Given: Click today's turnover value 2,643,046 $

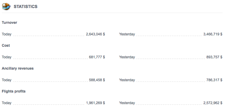Looking at the screenshot, I should pos(95,34).
